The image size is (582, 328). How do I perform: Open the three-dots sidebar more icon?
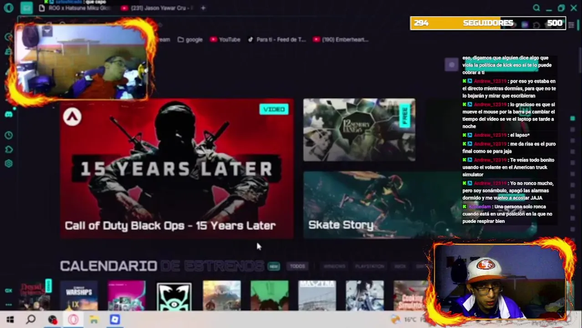[x=9, y=304]
